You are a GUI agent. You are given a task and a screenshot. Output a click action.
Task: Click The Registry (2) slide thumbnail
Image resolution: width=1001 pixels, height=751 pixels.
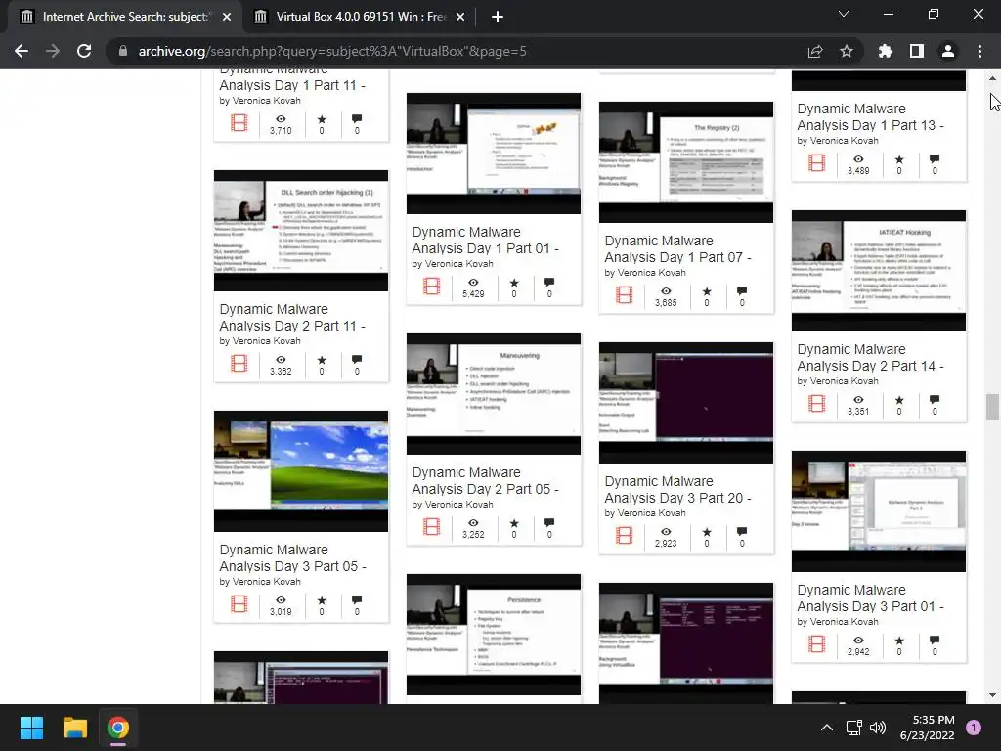[685, 162]
